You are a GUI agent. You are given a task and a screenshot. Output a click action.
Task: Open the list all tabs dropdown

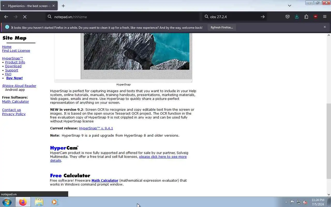[290, 6]
